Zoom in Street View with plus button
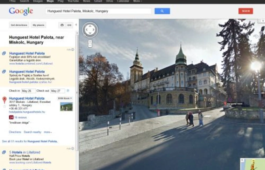Image resolution: width=265 pixels, height=170 pixels. click(x=90, y=42)
